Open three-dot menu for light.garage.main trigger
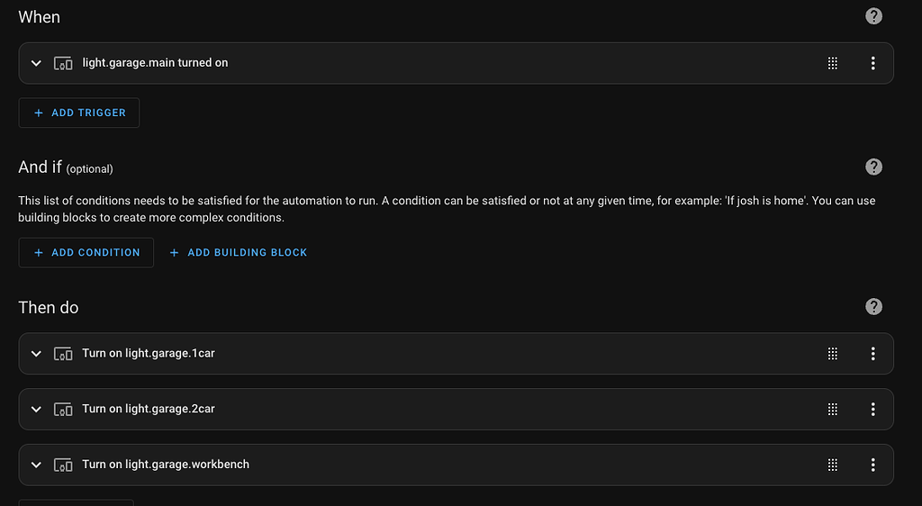This screenshot has width=922, height=506. (x=872, y=63)
